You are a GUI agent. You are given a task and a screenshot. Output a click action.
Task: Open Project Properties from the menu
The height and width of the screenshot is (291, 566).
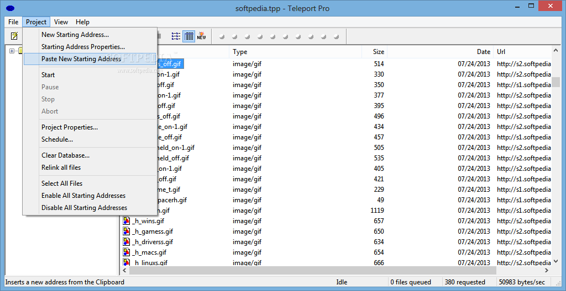coord(90,127)
